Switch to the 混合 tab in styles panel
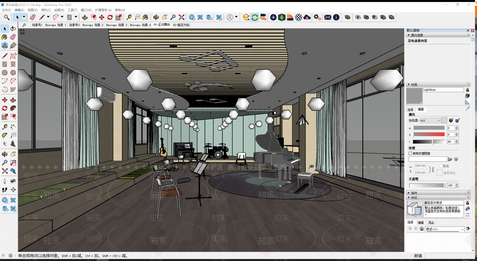Screen dimensions: 477x261 431,223
